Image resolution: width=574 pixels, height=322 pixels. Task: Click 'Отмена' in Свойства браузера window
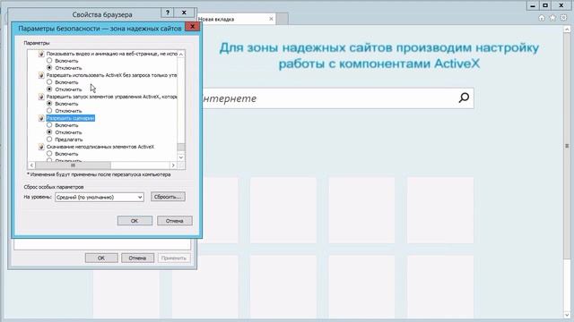[137, 258]
